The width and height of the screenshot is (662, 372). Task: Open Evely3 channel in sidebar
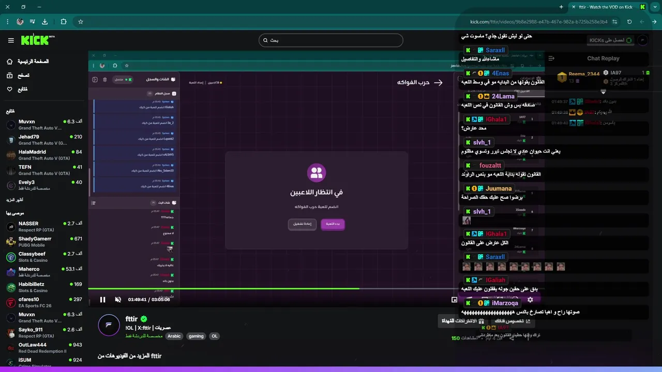44,185
